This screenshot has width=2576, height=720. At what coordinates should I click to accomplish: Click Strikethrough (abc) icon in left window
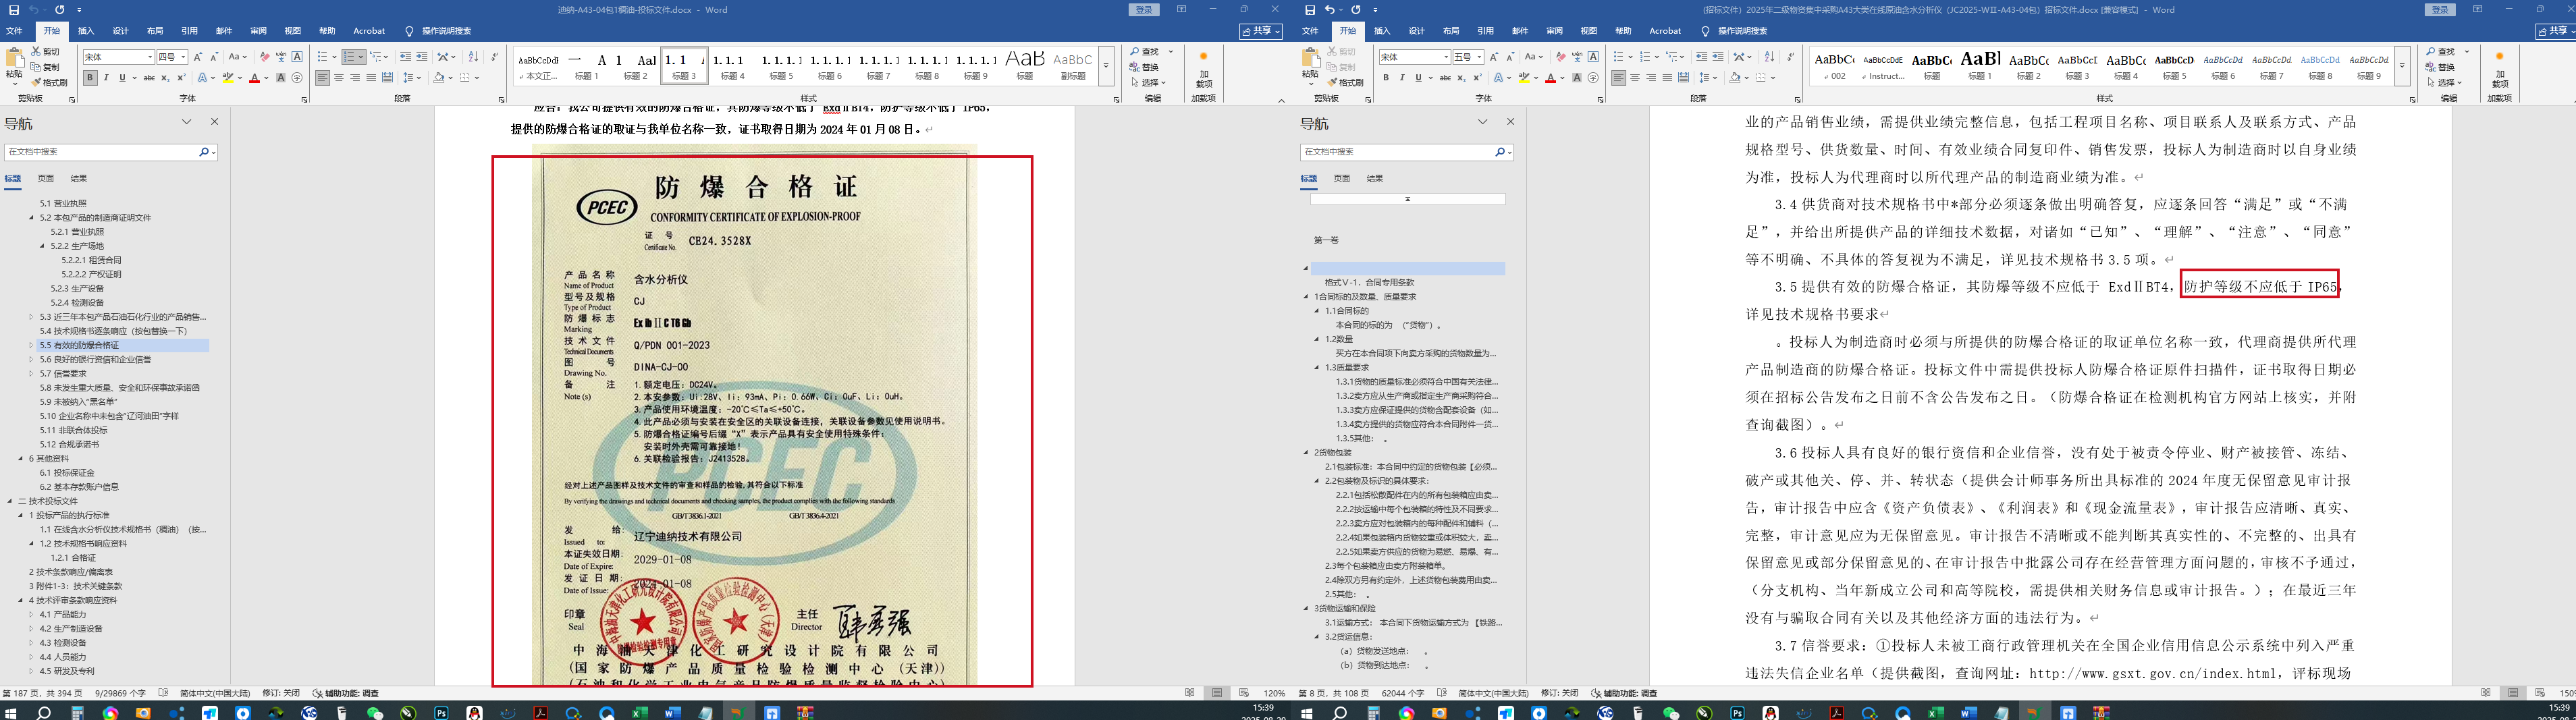click(149, 78)
